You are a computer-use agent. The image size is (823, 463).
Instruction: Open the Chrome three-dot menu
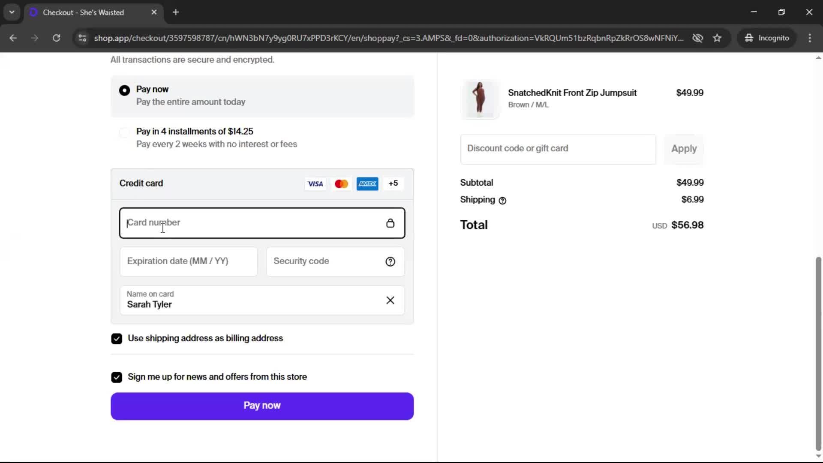pos(810,38)
